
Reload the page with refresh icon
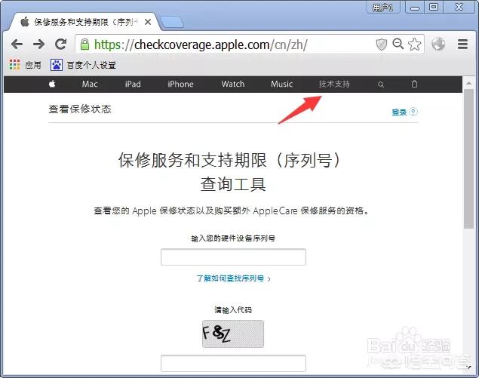pyautogui.click(x=61, y=45)
